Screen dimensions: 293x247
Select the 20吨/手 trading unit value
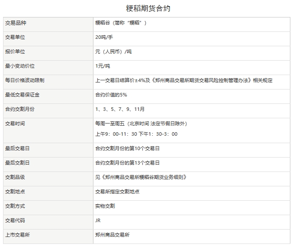pyautogui.click(x=104, y=38)
